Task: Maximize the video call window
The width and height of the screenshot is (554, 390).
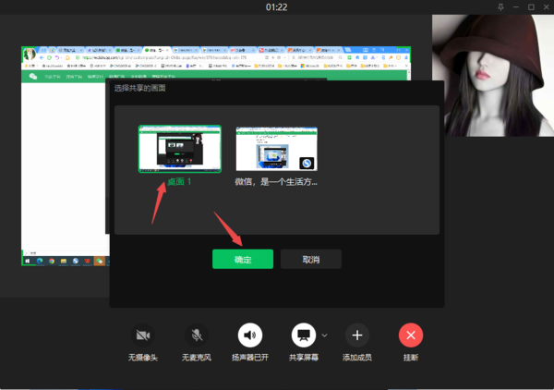Action: [531, 7]
